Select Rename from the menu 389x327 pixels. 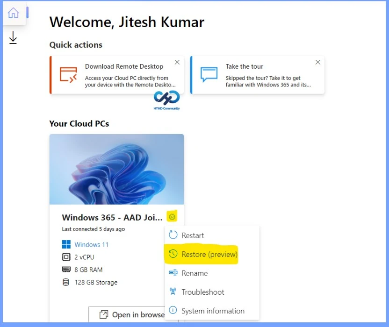pyautogui.click(x=212, y=273)
